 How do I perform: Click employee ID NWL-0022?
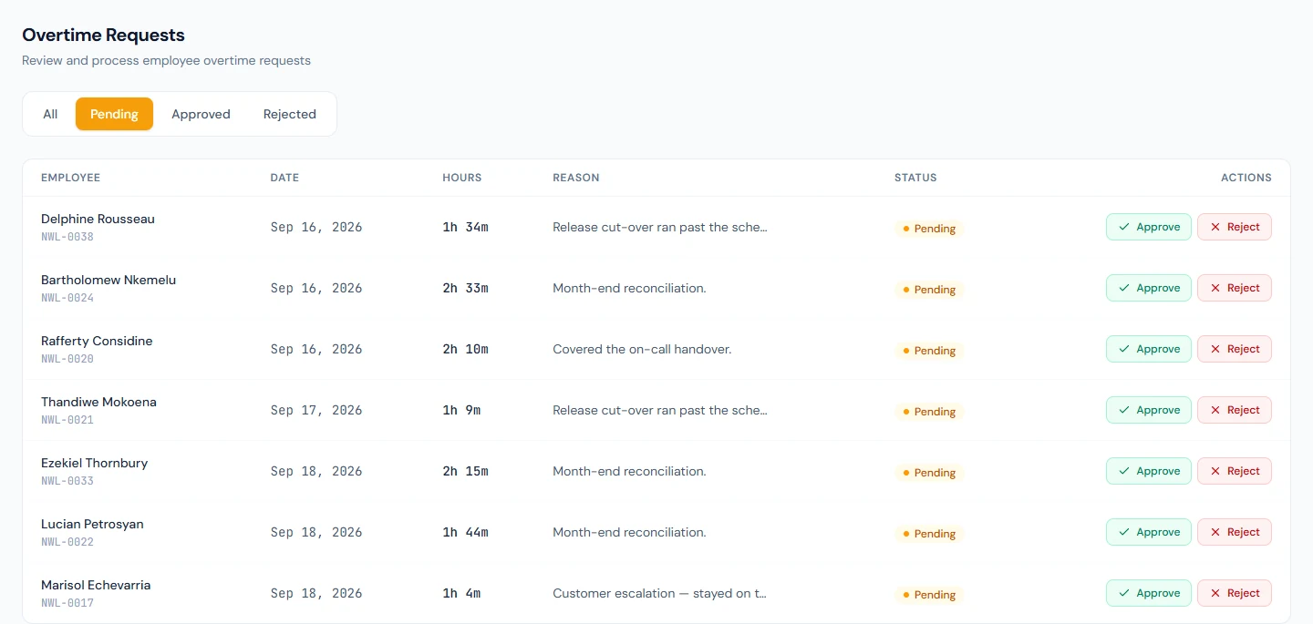pyautogui.click(x=67, y=542)
